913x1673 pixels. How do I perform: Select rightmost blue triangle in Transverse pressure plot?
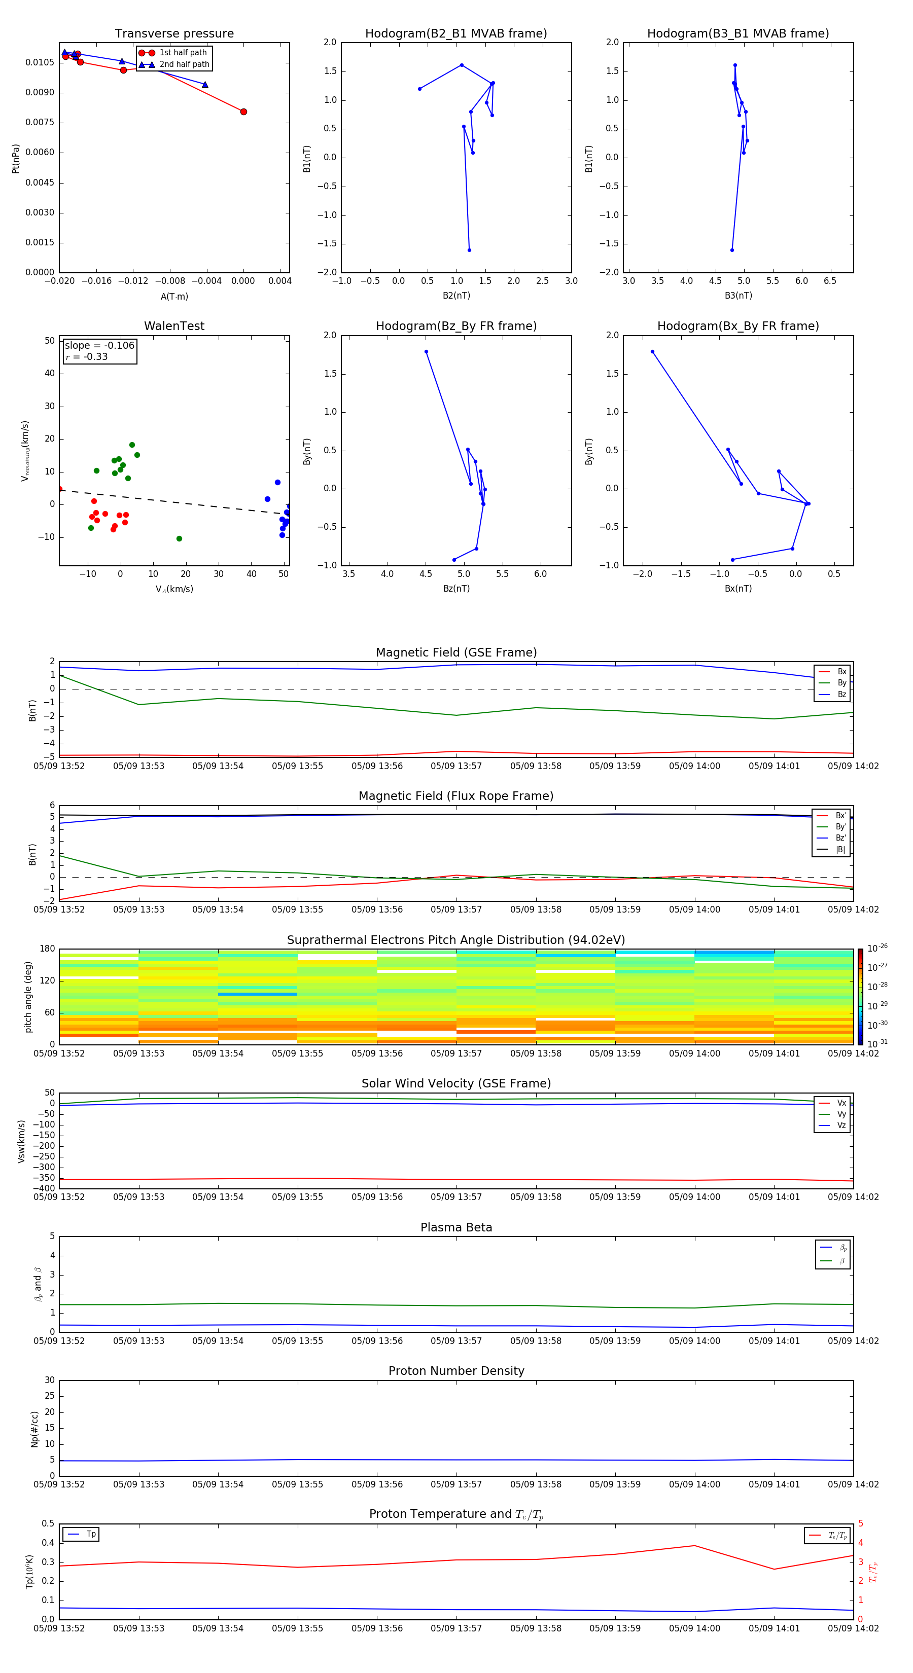coord(205,85)
